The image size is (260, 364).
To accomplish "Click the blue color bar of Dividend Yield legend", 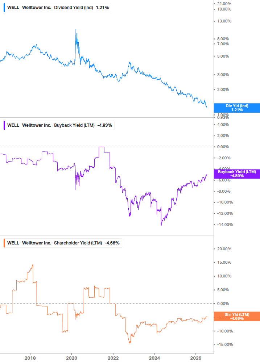I will tap(4, 8).
